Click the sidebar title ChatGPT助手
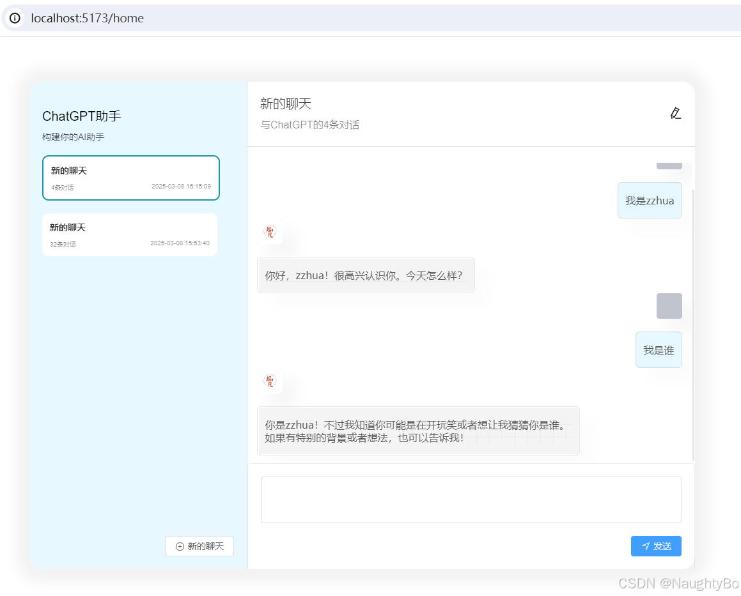Image resolution: width=741 pixels, height=596 pixels. 82,116
